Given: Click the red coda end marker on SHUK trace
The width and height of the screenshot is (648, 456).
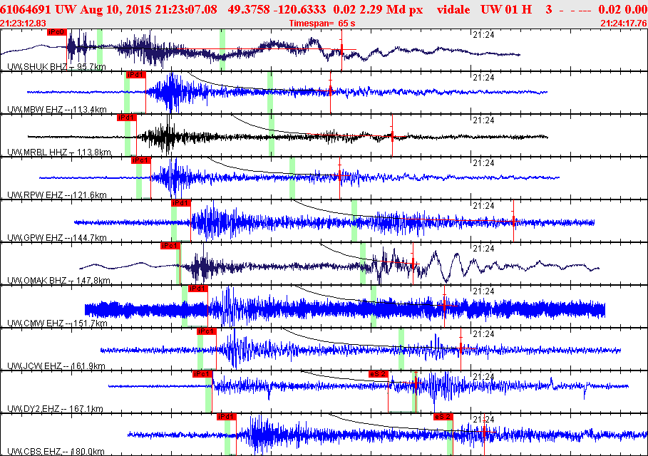Looking at the screenshot, I should point(341,50).
